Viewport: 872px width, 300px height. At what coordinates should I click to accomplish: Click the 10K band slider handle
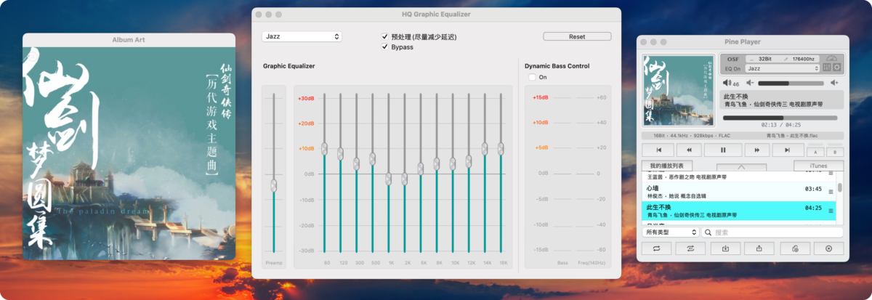(453, 164)
